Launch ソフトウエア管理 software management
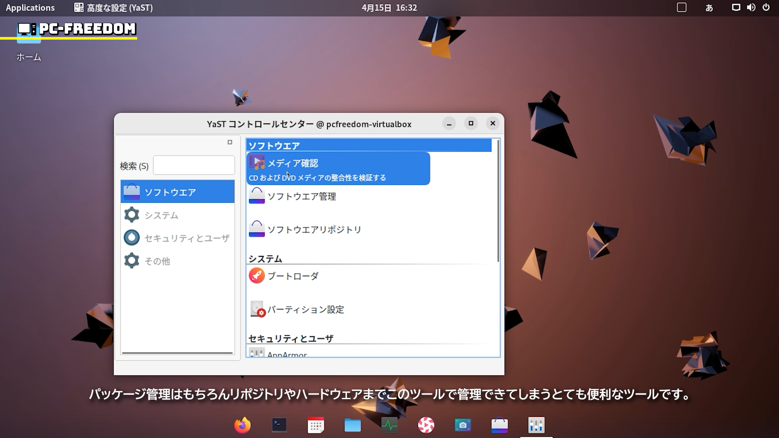 point(301,197)
